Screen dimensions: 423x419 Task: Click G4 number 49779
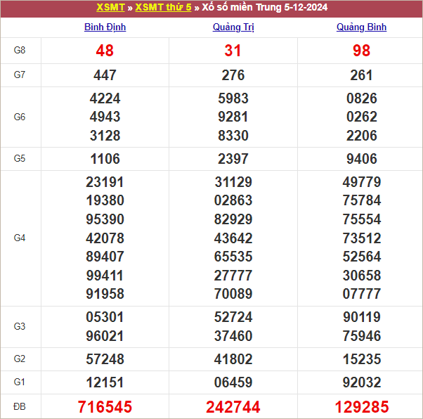(361, 182)
